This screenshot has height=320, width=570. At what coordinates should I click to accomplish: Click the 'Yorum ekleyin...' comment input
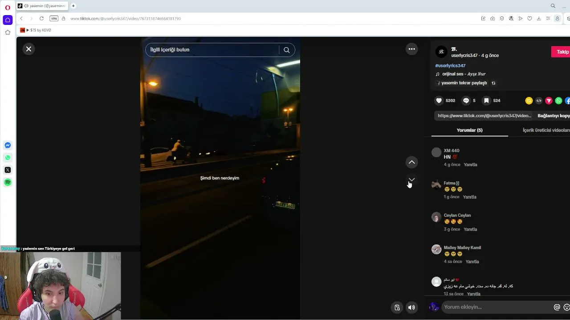(497, 307)
